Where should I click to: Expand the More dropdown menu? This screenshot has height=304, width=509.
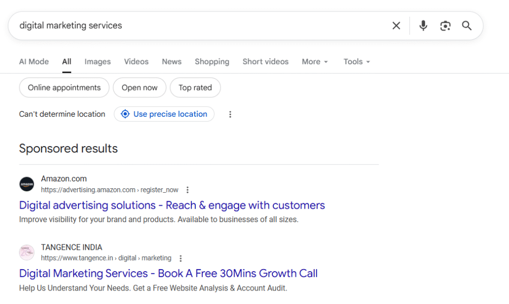click(x=315, y=62)
